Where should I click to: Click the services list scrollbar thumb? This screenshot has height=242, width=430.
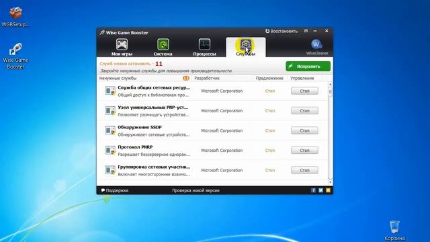click(x=330, y=91)
